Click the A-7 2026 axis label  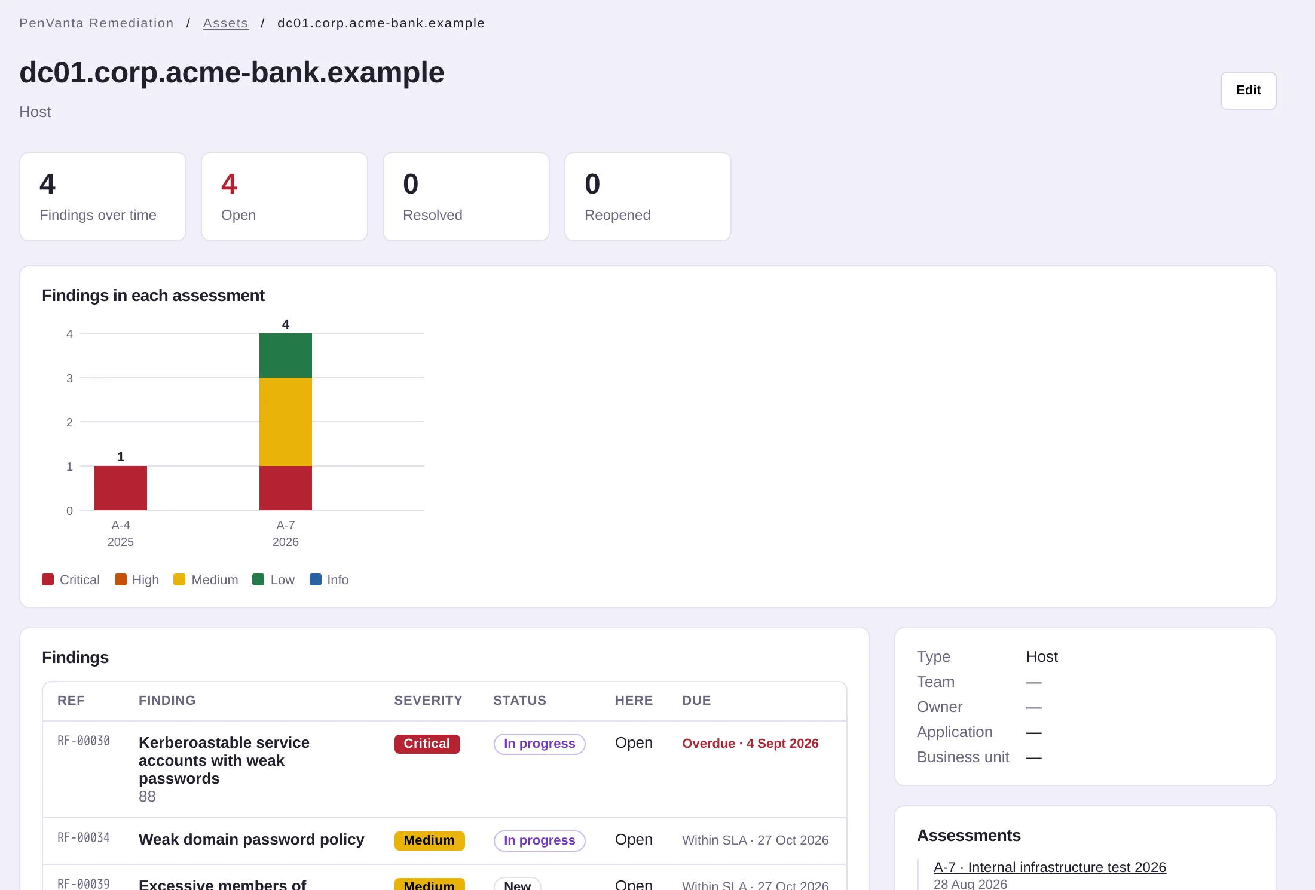tap(286, 533)
